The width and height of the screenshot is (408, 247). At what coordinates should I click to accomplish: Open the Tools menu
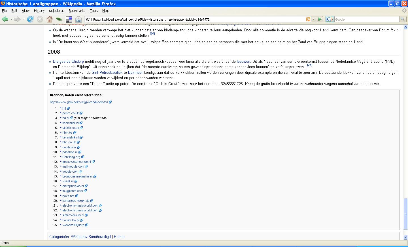tap(94, 10)
